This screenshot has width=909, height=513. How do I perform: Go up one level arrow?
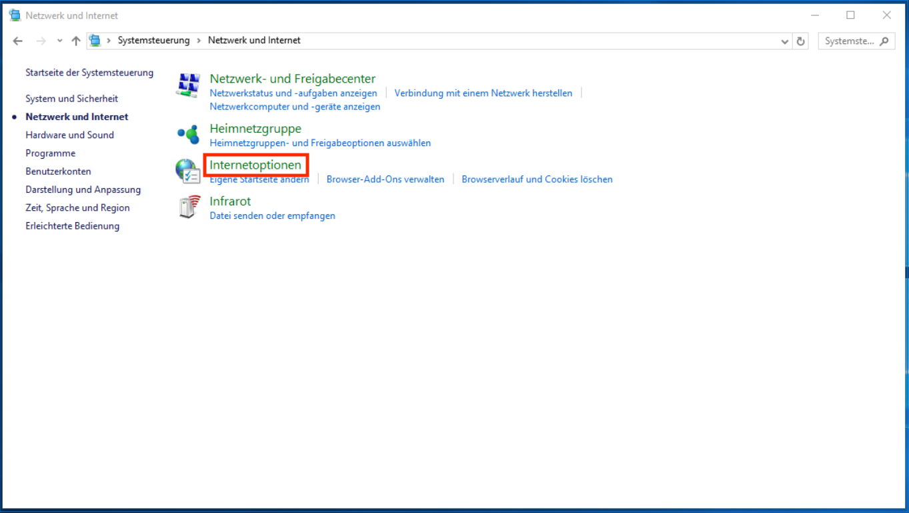point(76,41)
